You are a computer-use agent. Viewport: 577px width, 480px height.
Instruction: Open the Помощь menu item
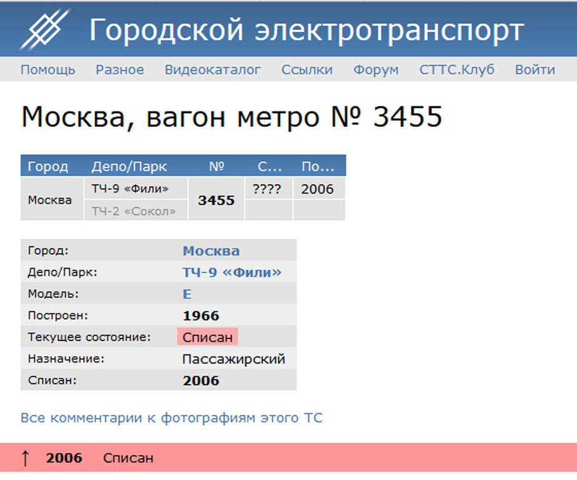pyautogui.click(x=48, y=69)
